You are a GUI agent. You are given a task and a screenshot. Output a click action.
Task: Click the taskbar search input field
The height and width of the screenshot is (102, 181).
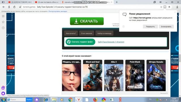coord(16,99)
